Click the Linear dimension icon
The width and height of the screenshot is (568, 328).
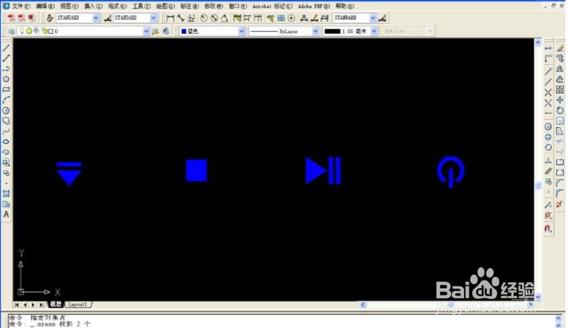(x=170, y=18)
